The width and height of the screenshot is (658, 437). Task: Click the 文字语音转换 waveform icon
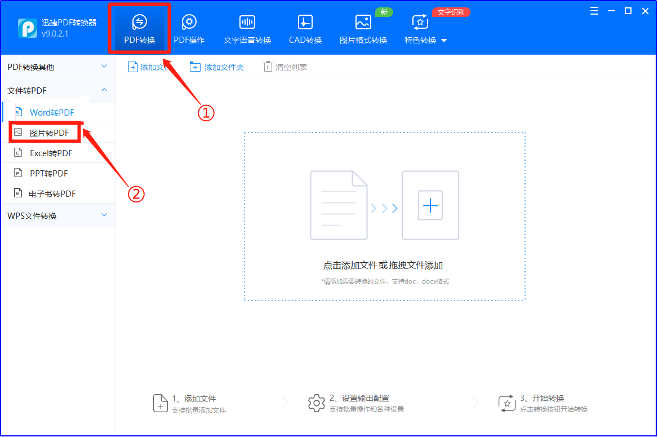coord(247,22)
